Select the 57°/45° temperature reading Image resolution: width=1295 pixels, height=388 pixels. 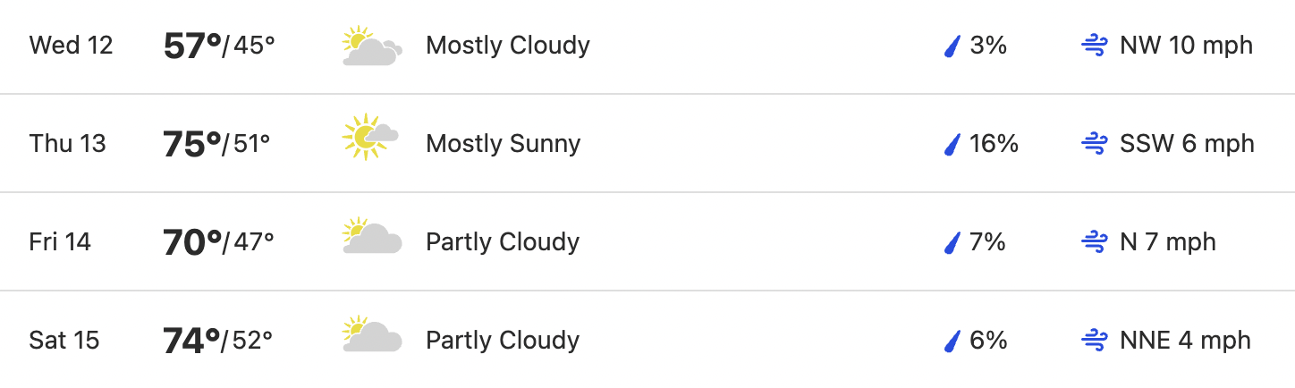tap(219, 46)
